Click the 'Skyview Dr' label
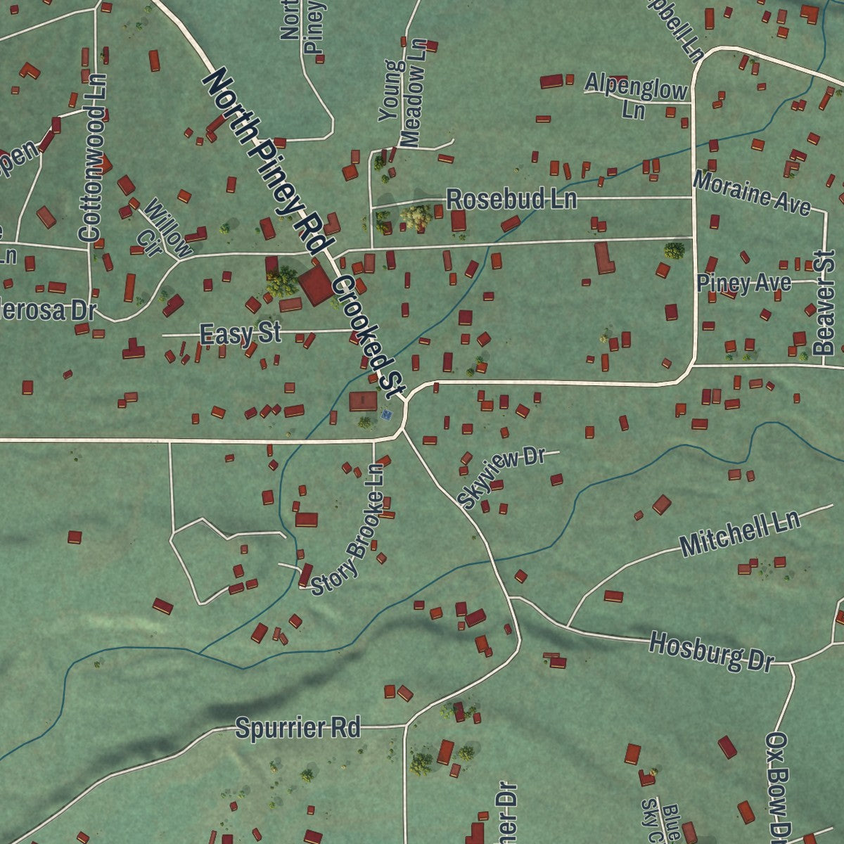Viewport: 844px width, 844px height. point(501,477)
